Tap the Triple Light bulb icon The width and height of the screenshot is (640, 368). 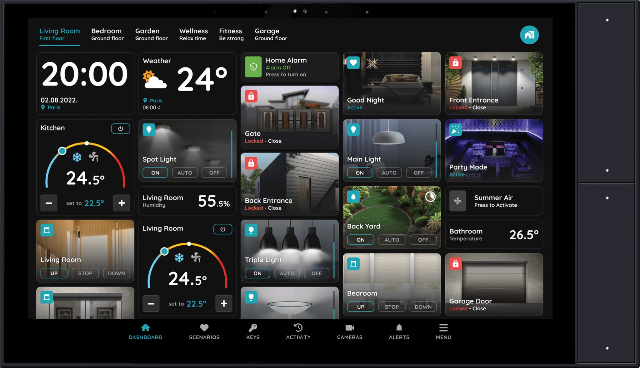pyautogui.click(x=251, y=230)
